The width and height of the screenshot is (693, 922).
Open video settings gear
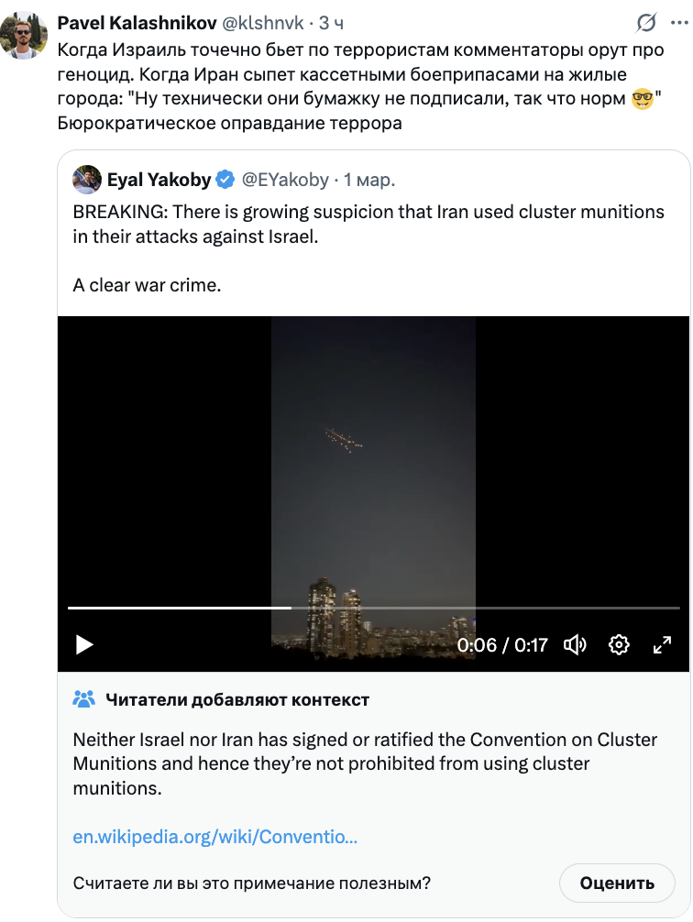coord(619,644)
